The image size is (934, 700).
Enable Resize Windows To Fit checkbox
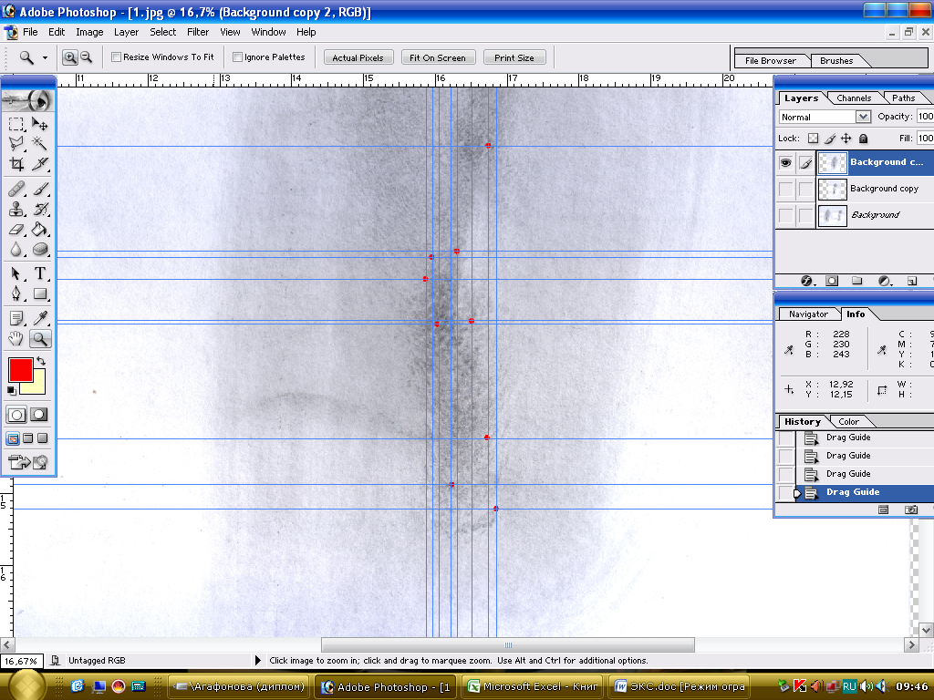[x=117, y=57]
